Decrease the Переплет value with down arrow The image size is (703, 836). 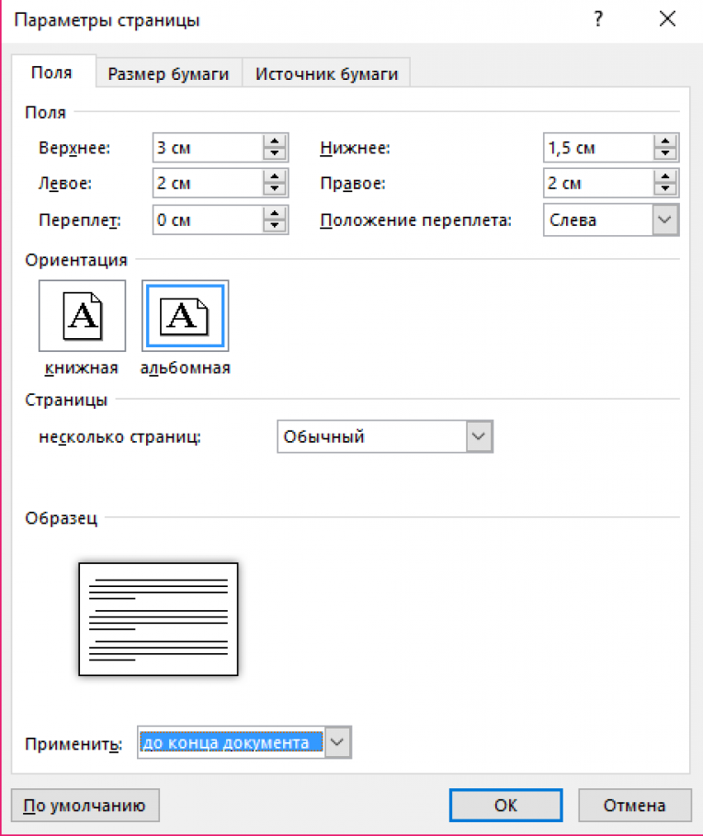point(275,225)
